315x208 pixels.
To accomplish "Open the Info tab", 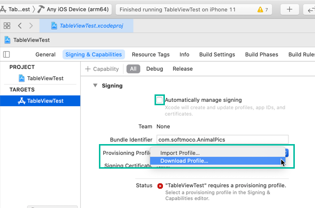I will pos(185,55).
